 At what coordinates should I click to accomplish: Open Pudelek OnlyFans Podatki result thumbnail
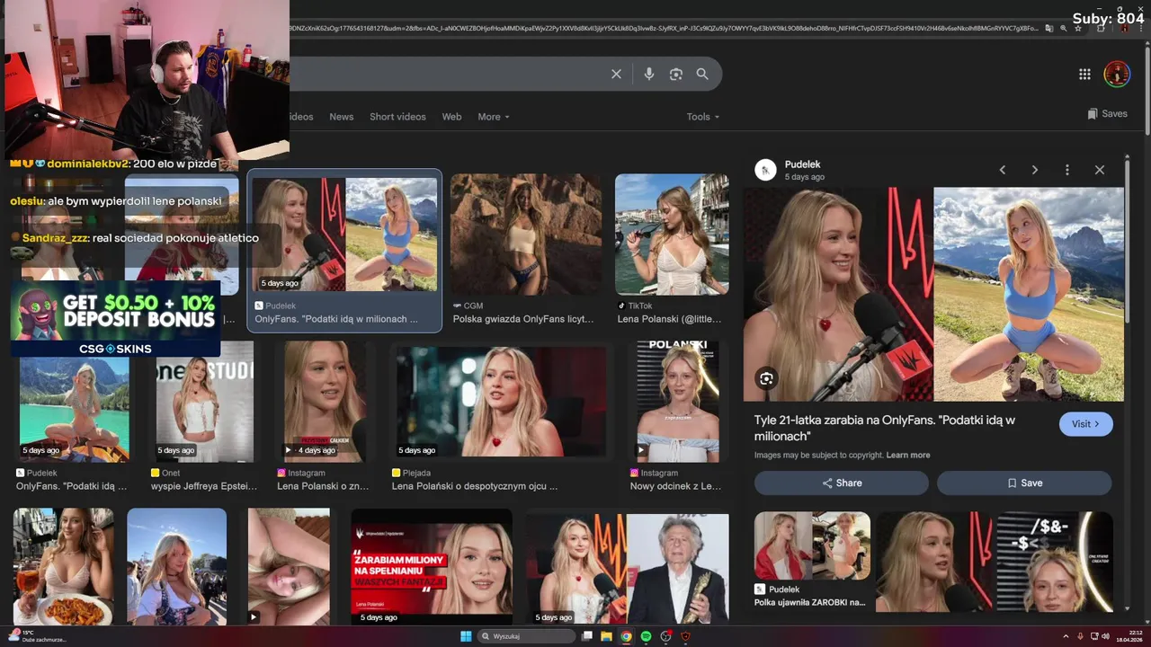[x=344, y=235]
